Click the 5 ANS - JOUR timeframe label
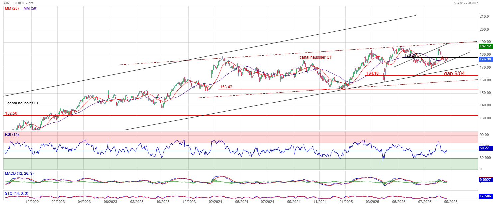Viewport: 493px width, 205px height. click(466, 3)
